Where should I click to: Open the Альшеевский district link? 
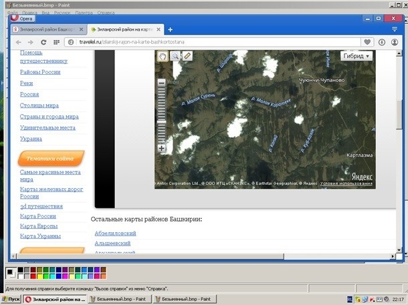[x=112, y=243]
